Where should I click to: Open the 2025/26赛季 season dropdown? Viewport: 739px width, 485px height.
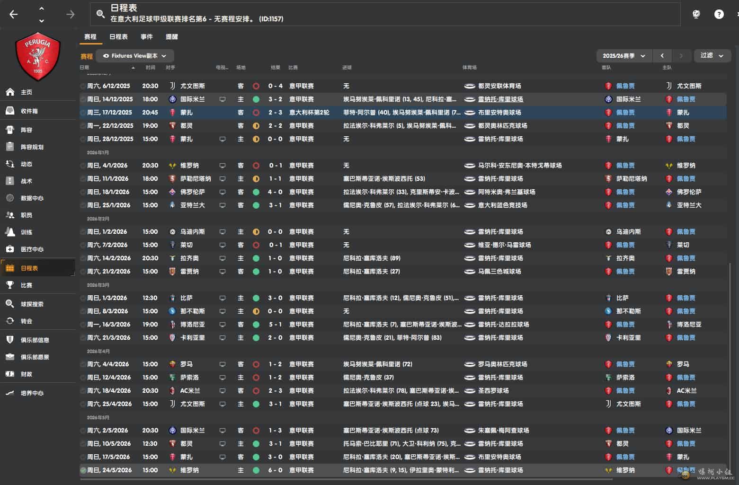click(623, 56)
